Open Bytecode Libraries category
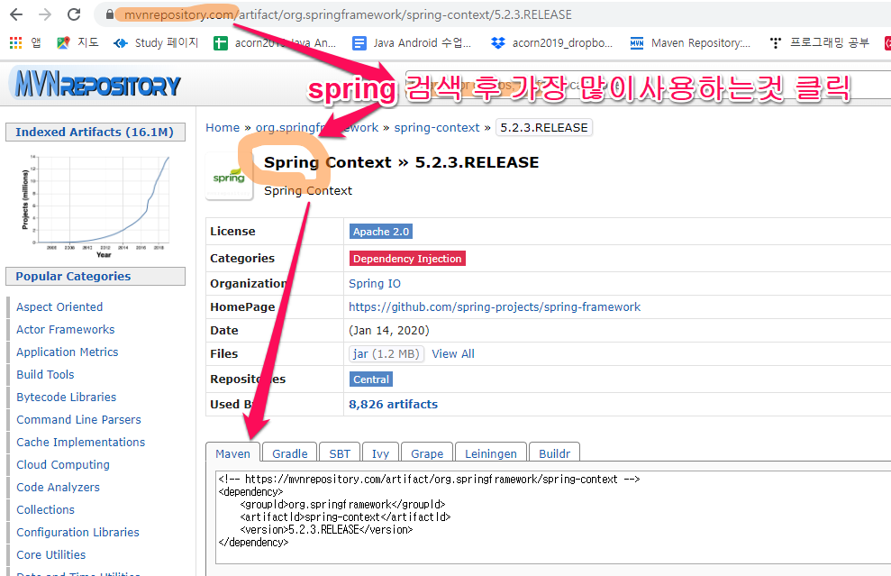The width and height of the screenshot is (891, 576). 66,397
